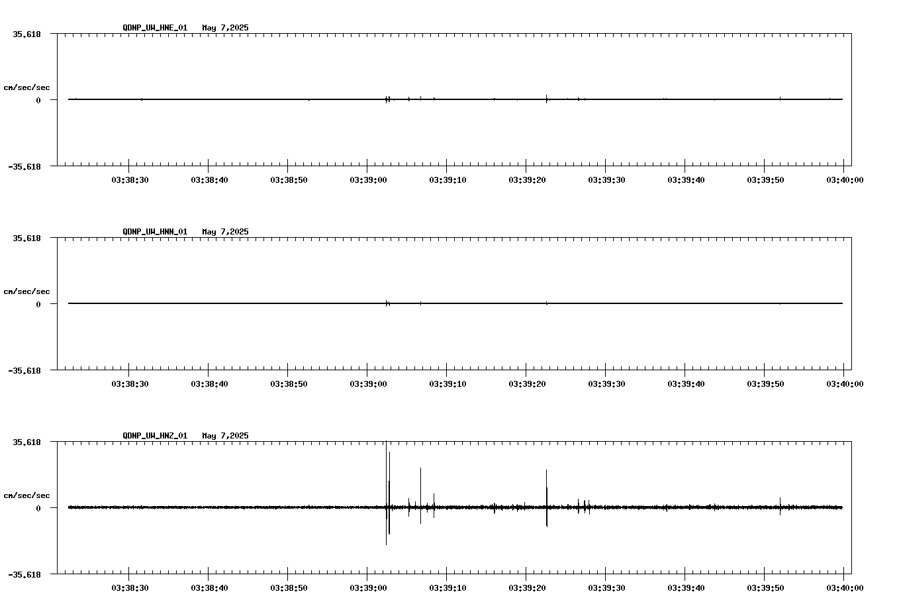Click the spike near 03:39:06 on HNZ trace

[420, 484]
